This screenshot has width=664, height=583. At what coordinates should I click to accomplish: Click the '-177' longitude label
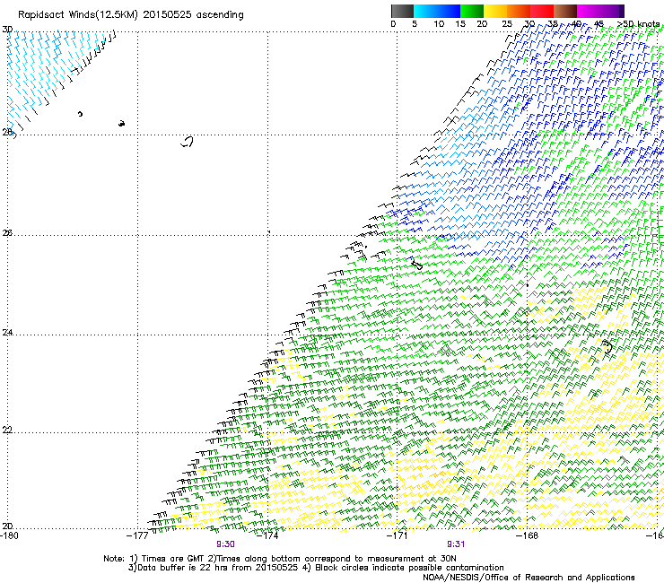[x=137, y=535]
